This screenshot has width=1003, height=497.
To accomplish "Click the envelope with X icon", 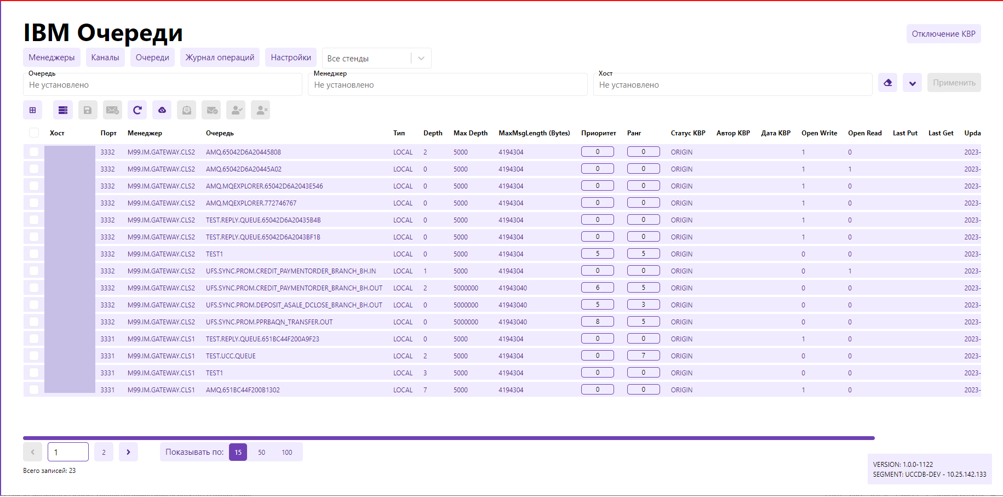I will [112, 110].
